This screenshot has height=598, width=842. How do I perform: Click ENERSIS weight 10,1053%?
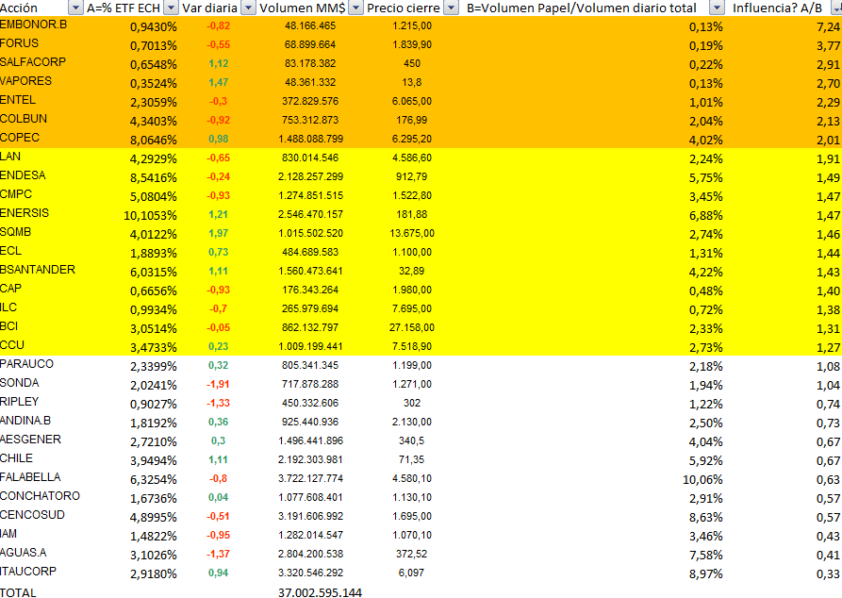(150, 215)
